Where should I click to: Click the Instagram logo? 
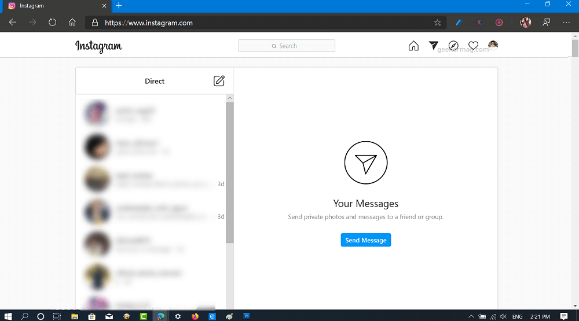point(98,46)
